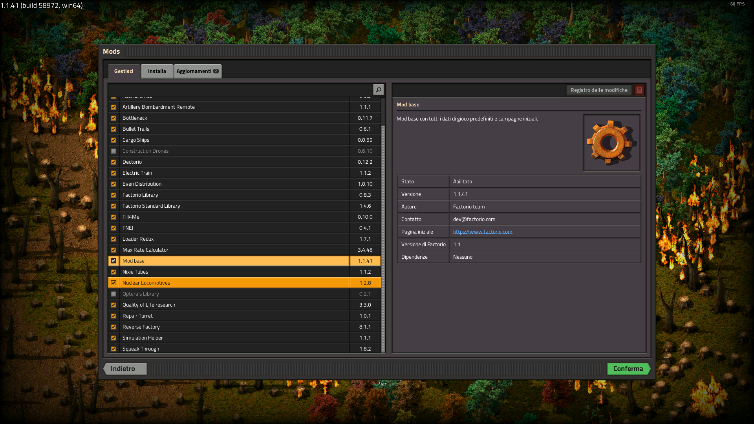Uncheck the Electric Train mod
The image size is (754, 424).
pyautogui.click(x=113, y=173)
